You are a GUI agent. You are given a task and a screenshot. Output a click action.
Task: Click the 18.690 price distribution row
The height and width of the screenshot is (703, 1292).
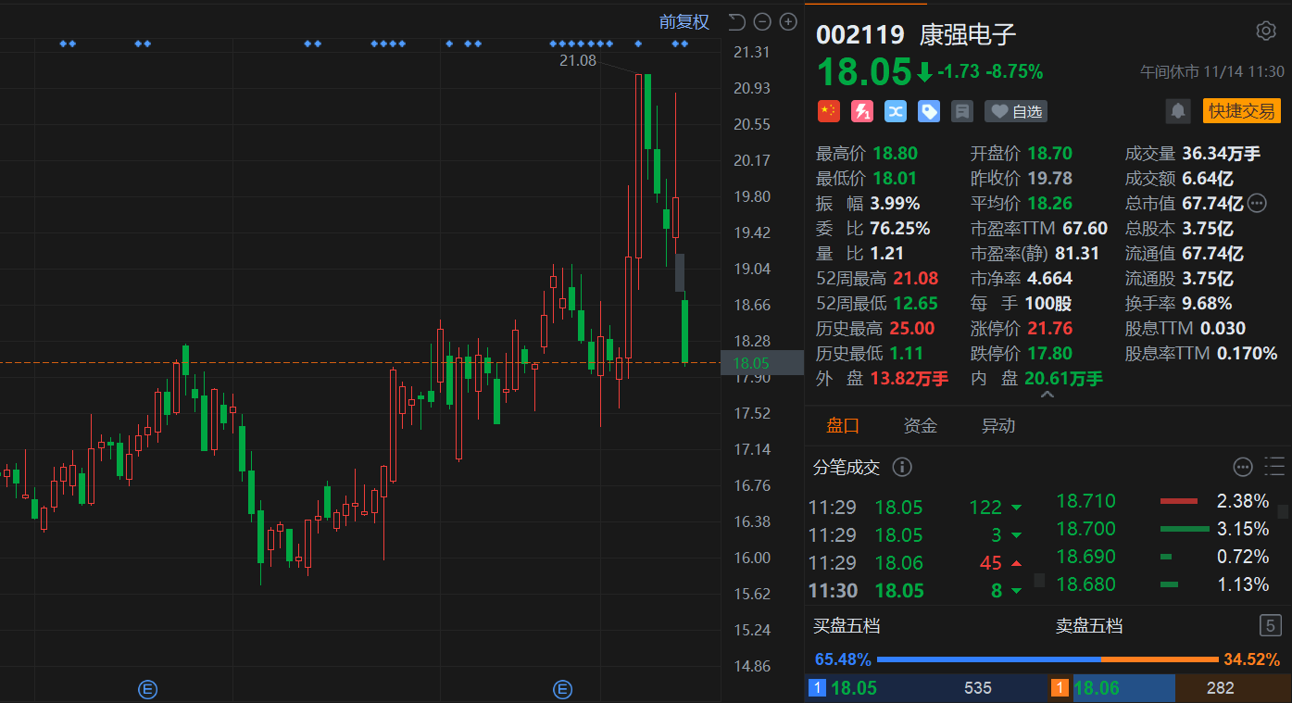click(x=1162, y=557)
